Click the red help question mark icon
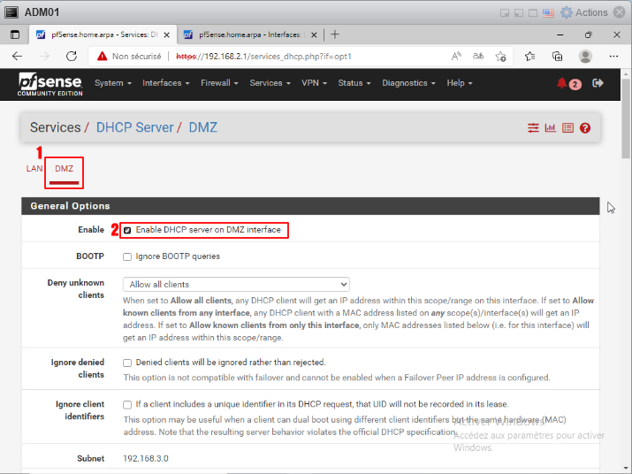The height and width of the screenshot is (474, 632). (x=584, y=128)
